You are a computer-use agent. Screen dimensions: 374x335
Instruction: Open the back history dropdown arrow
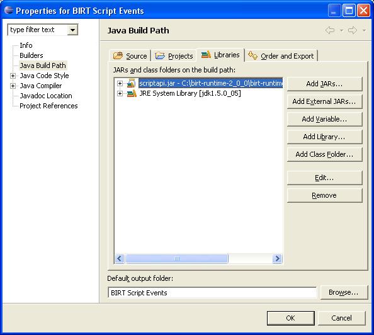pos(341,31)
